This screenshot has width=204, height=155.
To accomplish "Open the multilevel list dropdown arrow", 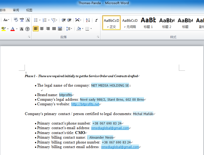I will click(57, 20).
